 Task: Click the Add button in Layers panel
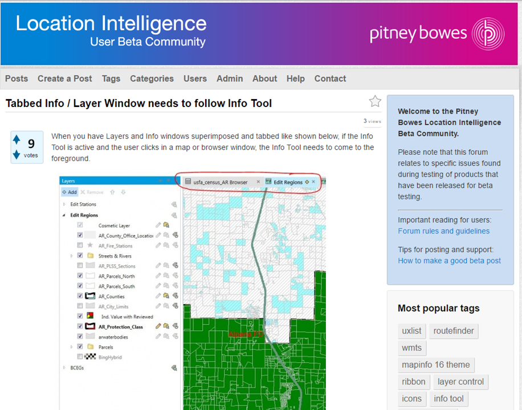click(69, 192)
